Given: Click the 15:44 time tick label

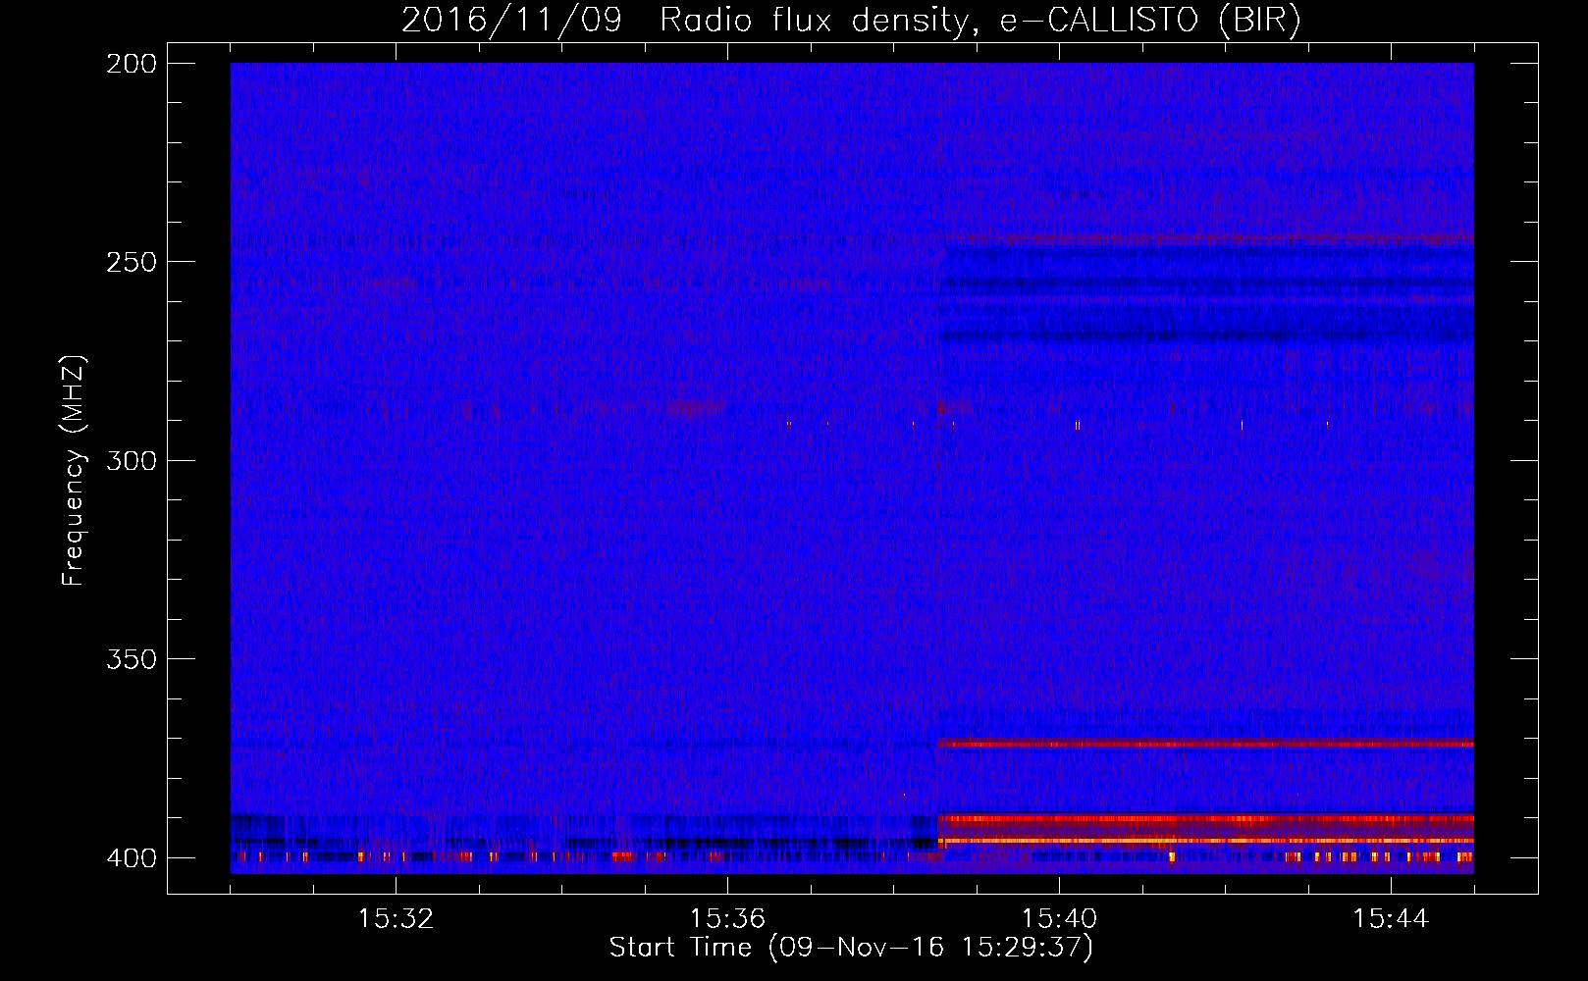Looking at the screenshot, I should coord(1391,919).
